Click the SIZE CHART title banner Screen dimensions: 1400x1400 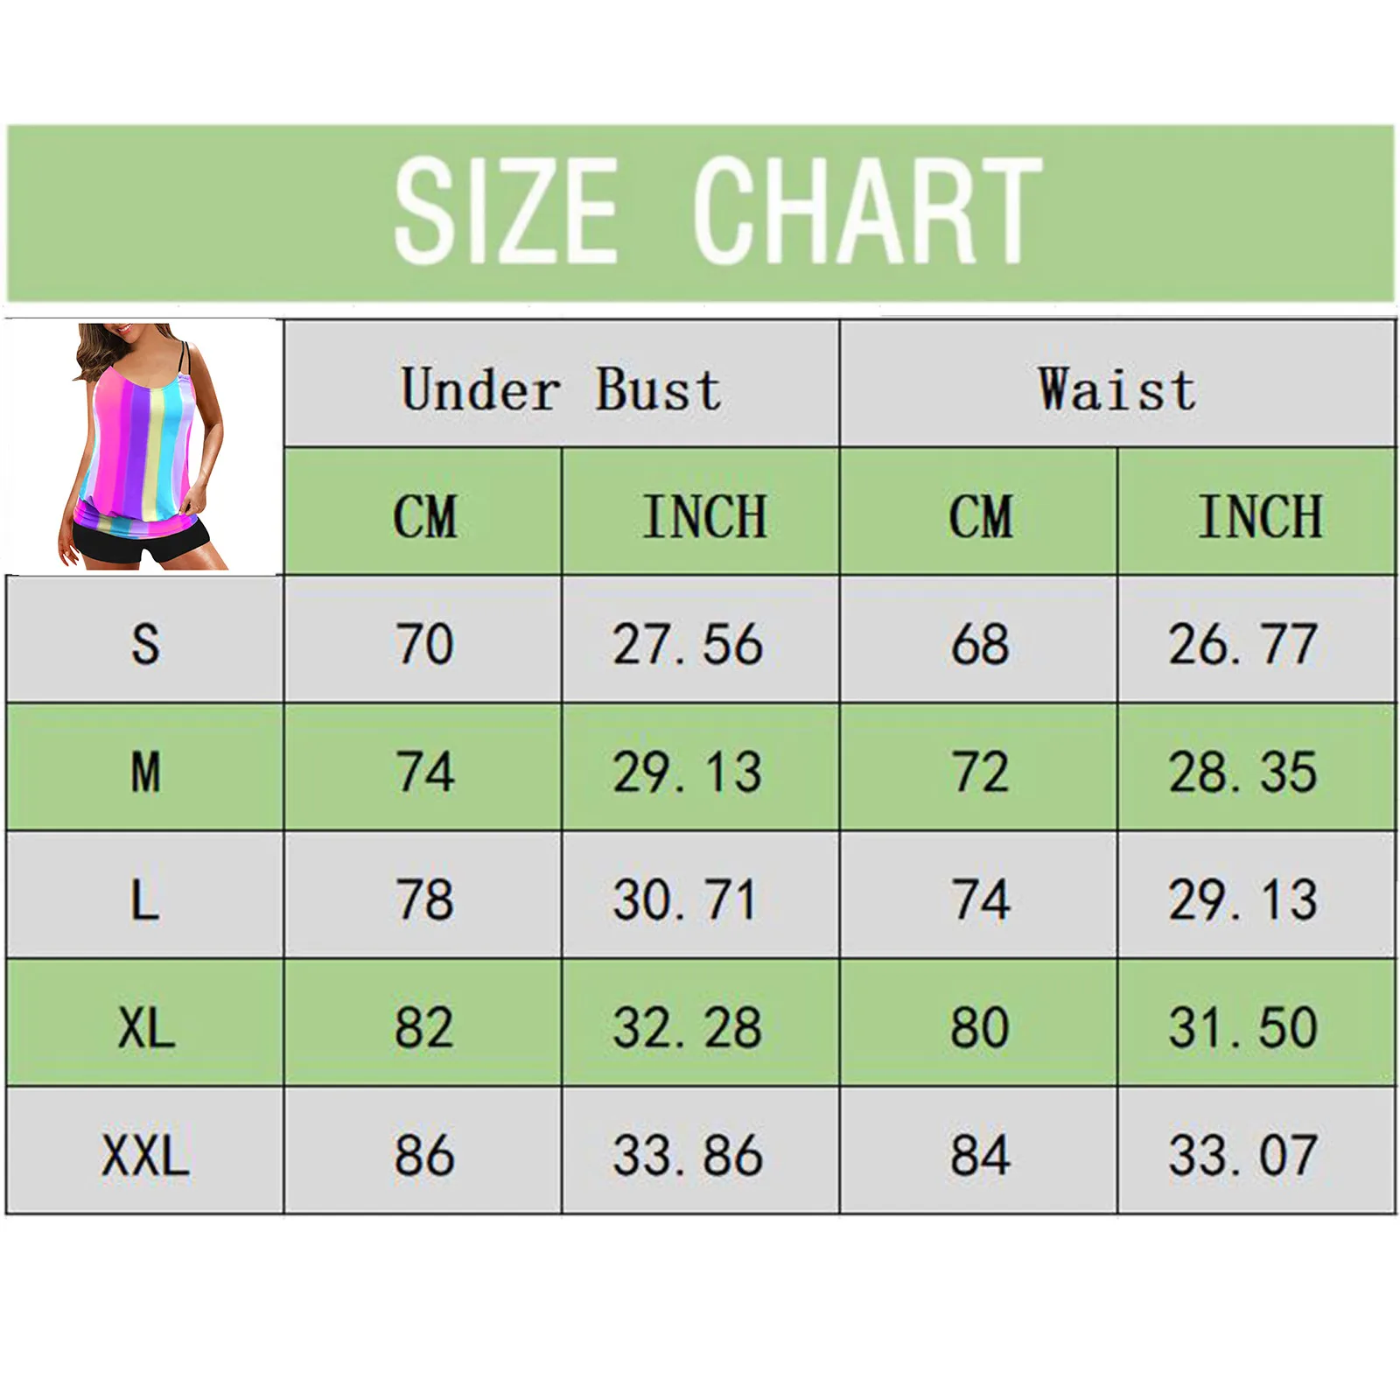[700, 213]
